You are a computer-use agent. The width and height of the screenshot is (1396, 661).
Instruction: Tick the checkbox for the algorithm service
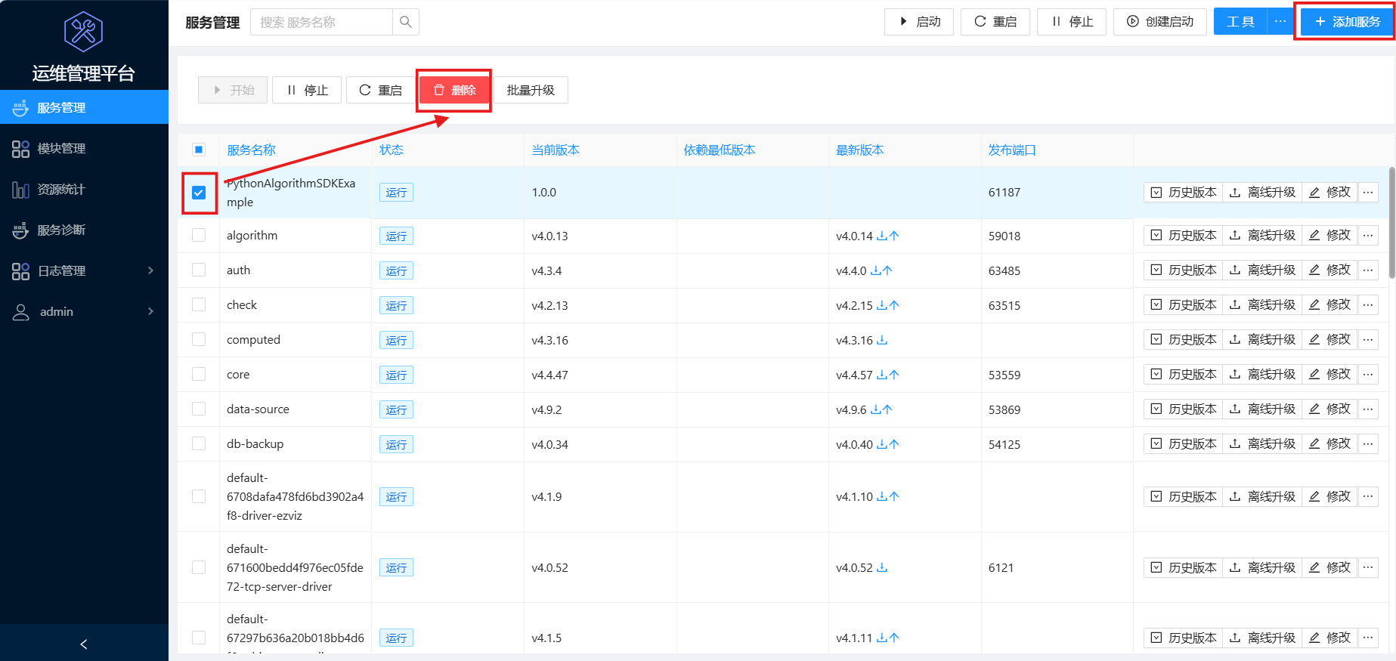pyautogui.click(x=199, y=235)
